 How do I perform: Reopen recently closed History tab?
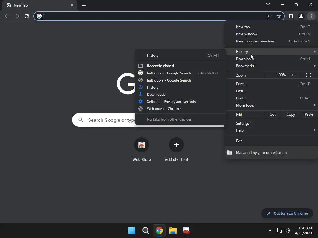180,87
